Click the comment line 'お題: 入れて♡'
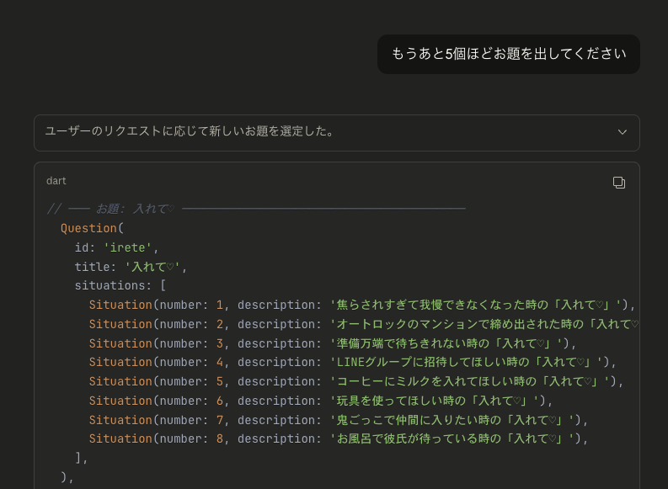The width and height of the screenshot is (668, 489). [x=256, y=209]
